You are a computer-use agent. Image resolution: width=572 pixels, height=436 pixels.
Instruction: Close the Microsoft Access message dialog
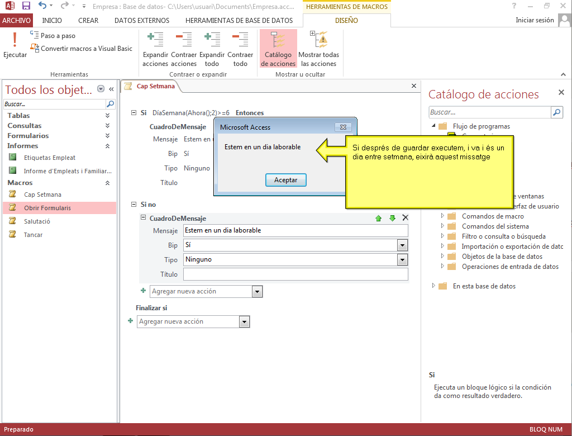pyautogui.click(x=344, y=127)
